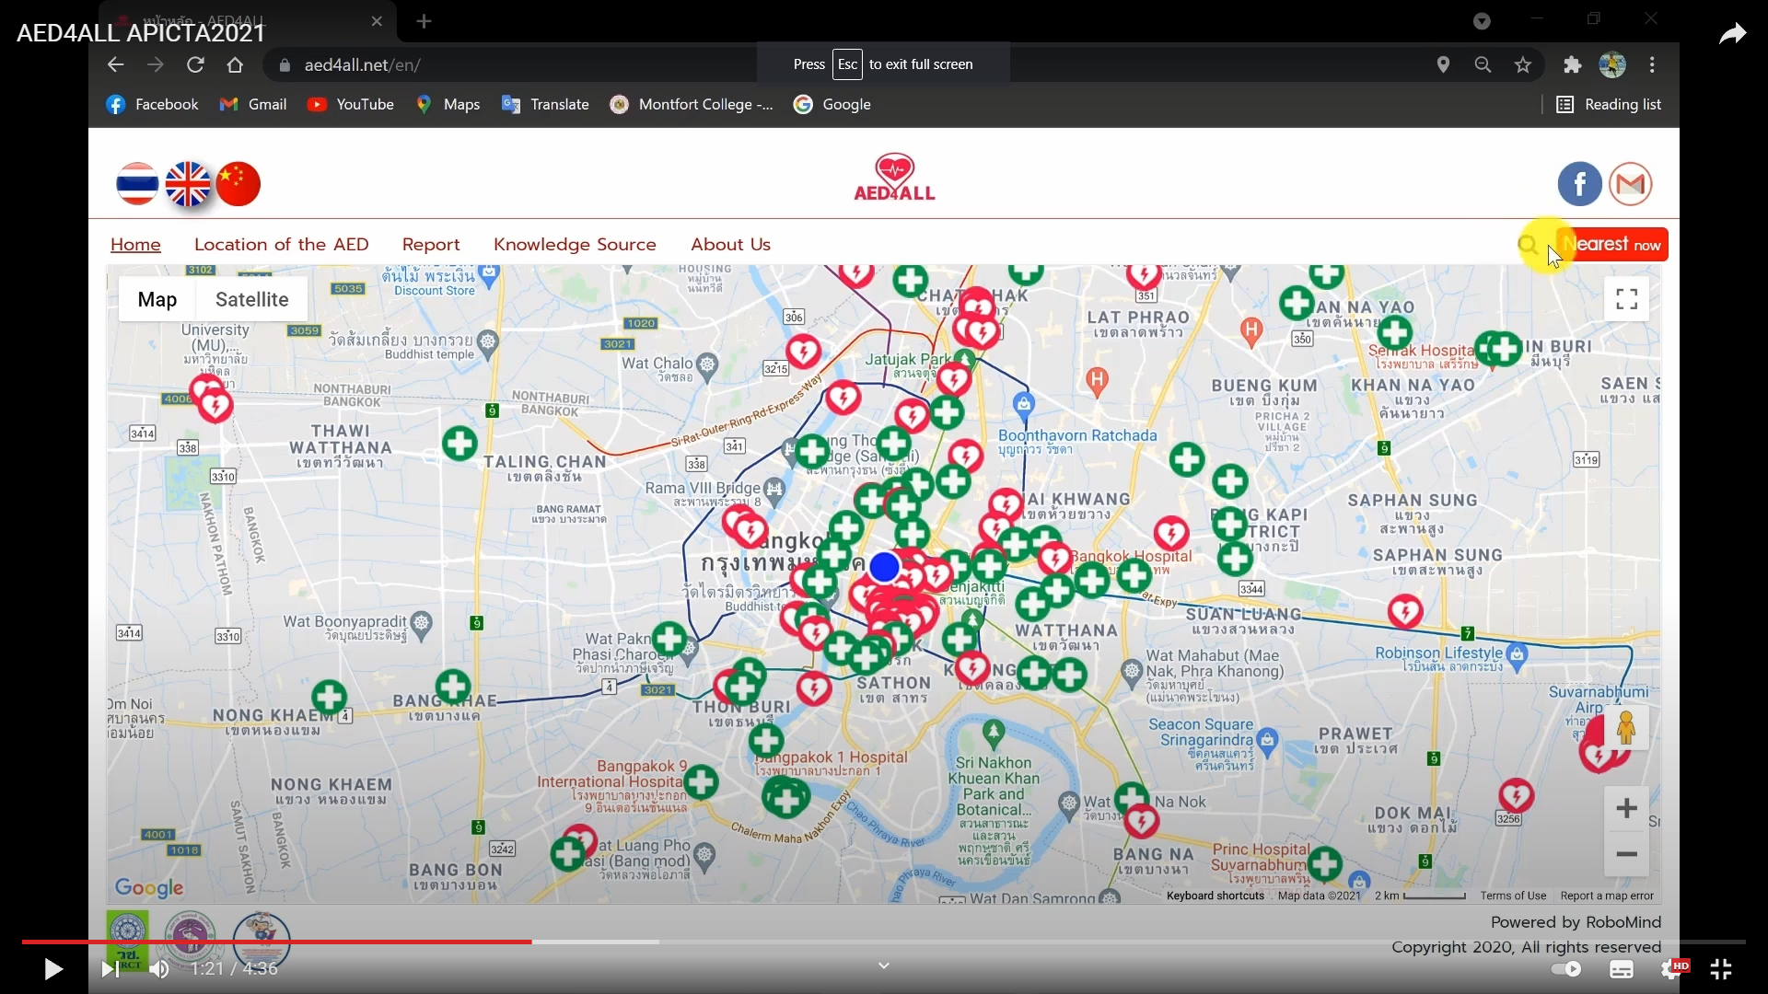Open the browser zoom magnifier icon
Screen dimensions: 1768x994
[1483, 64]
